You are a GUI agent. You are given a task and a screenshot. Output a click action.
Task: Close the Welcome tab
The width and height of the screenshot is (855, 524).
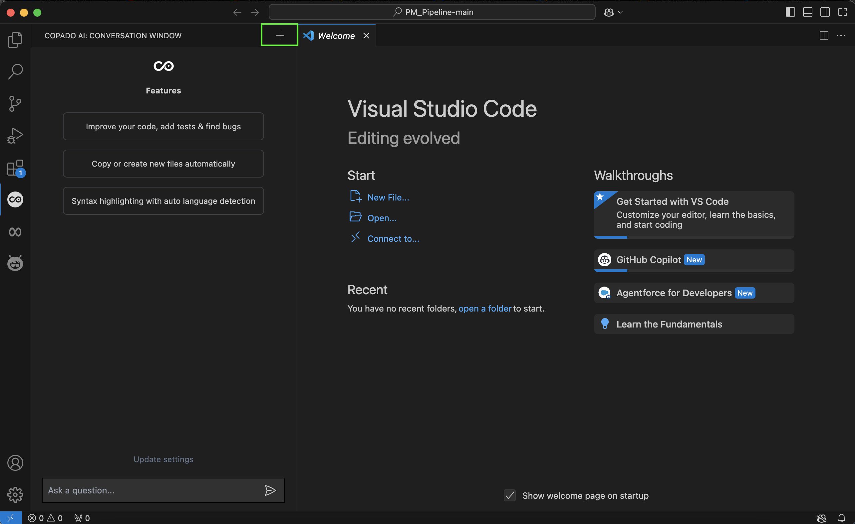(366, 36)
